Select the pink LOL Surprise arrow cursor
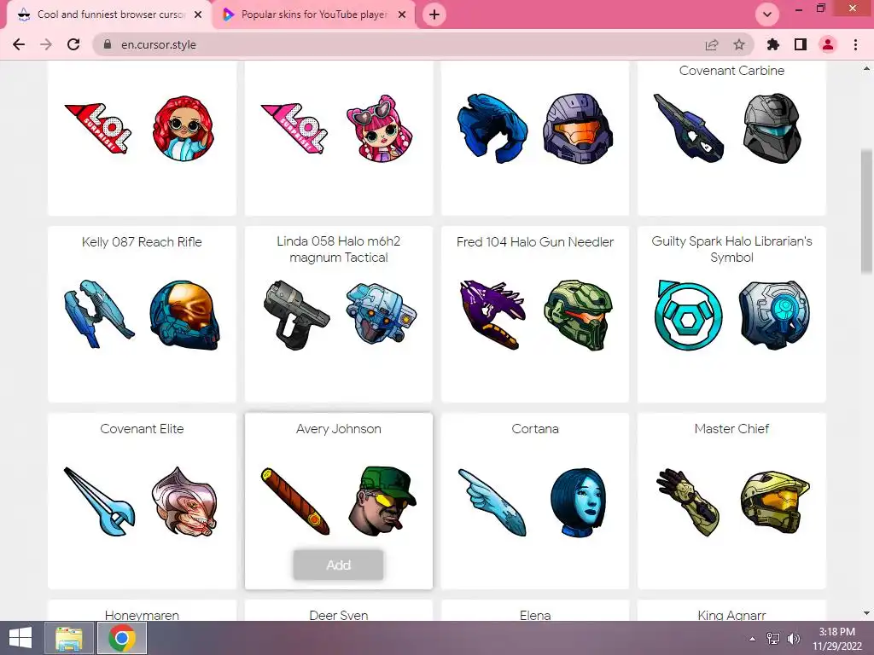 click(295, 128)
